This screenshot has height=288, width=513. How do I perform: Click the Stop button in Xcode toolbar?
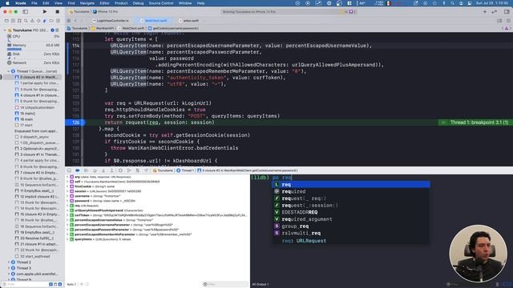pos(57,11)
